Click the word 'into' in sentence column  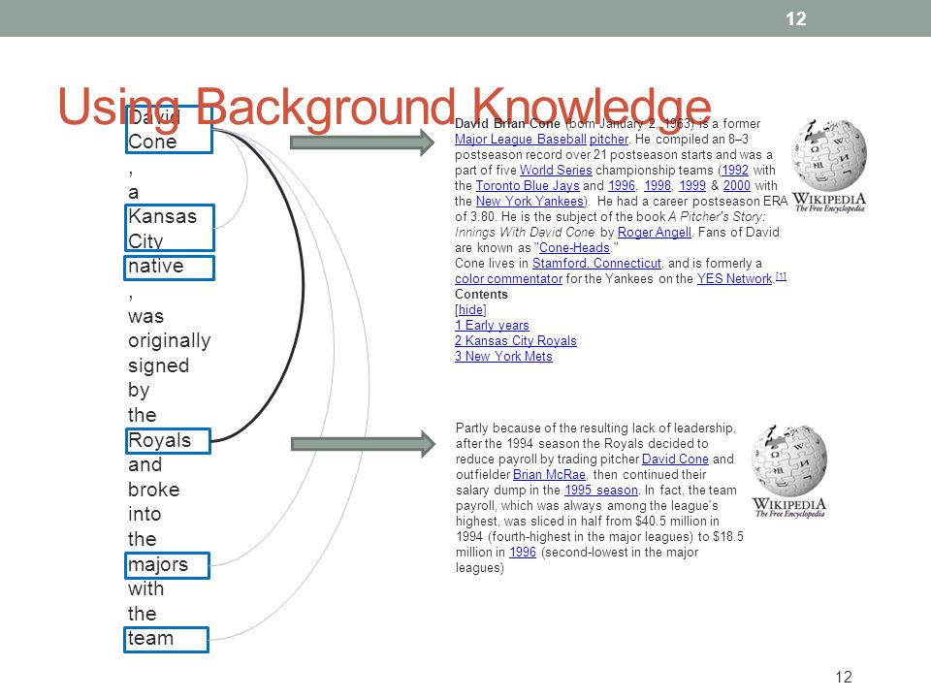point(144,514)
